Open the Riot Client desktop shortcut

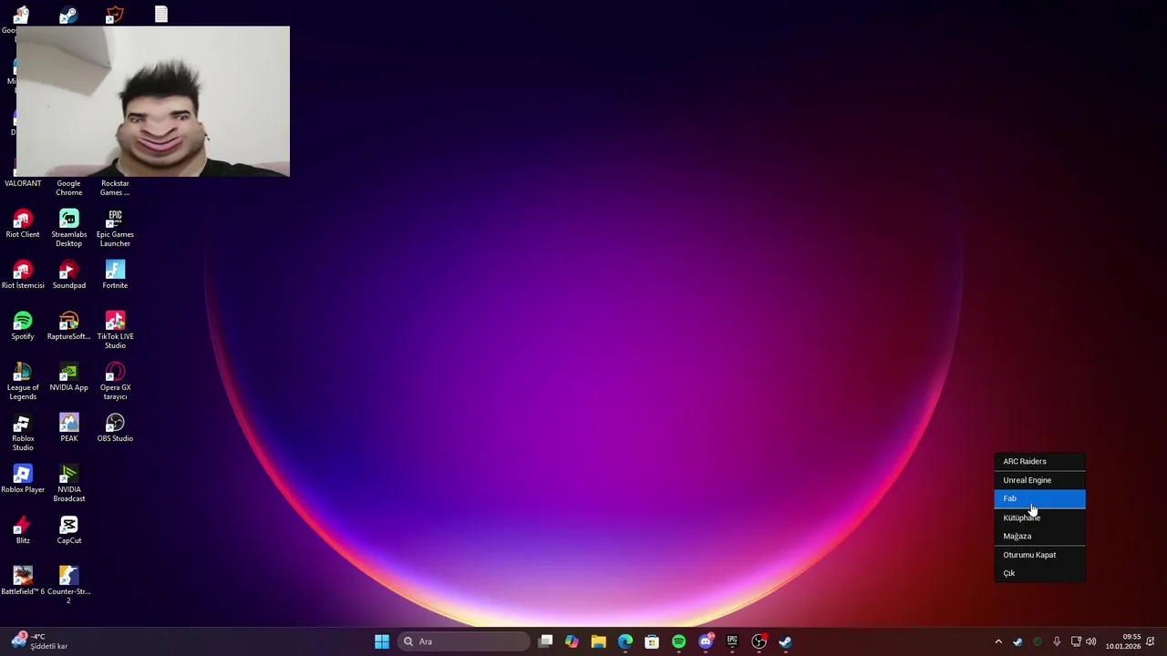[23, 224]
